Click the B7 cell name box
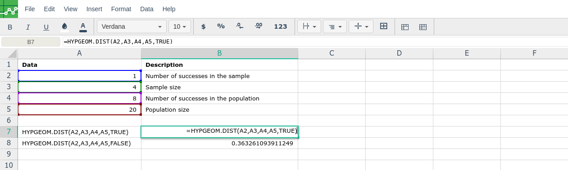568x170 pixels. click(31, 42)
